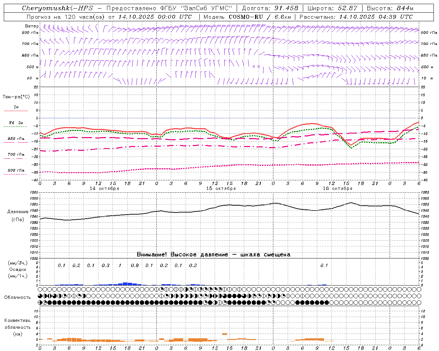Select the 'Долгота: 91.458' header value
Image resolution: width=439 pixels, height=351 pixels.
pos(270,8)
